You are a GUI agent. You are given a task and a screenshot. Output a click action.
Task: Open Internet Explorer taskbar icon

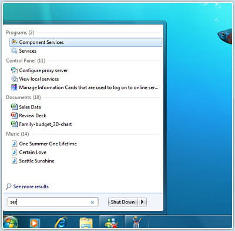(61, 222)
